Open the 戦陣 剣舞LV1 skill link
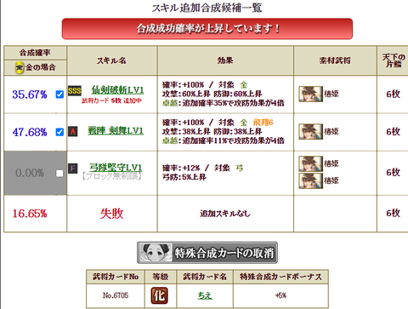The height and width of the screenshot is (309, 408). click(116, 131)
